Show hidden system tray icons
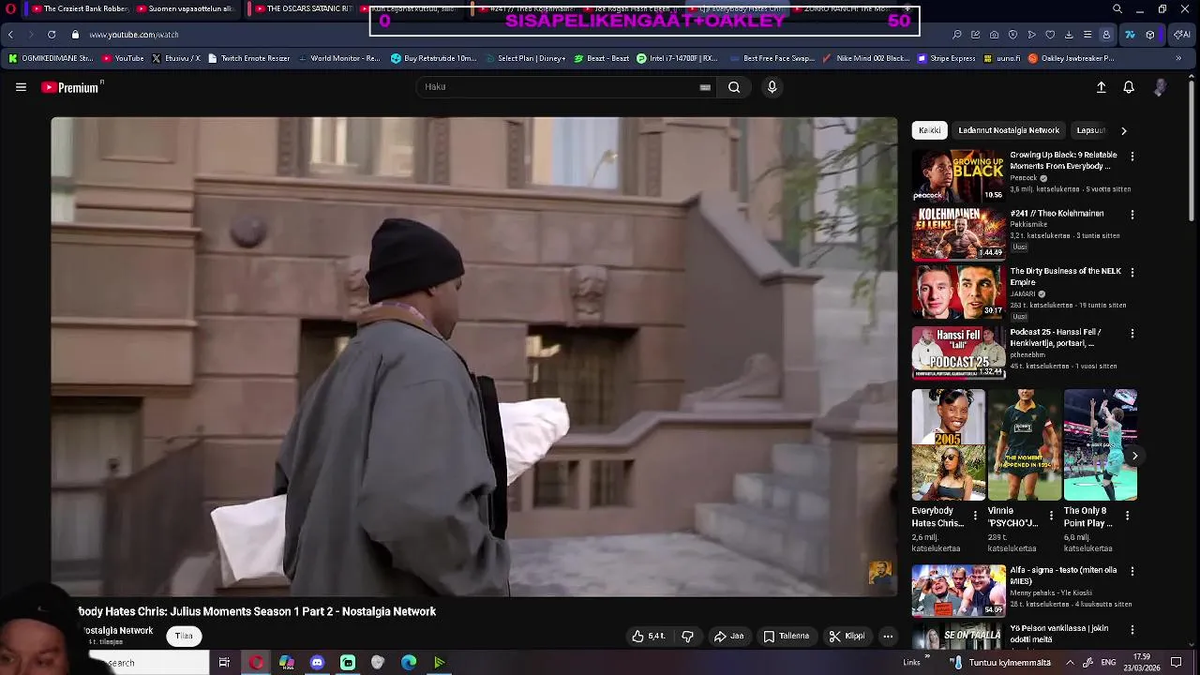Image resolution: width=1200 pixels, height=675 pixels. (x=1070, y=663)
